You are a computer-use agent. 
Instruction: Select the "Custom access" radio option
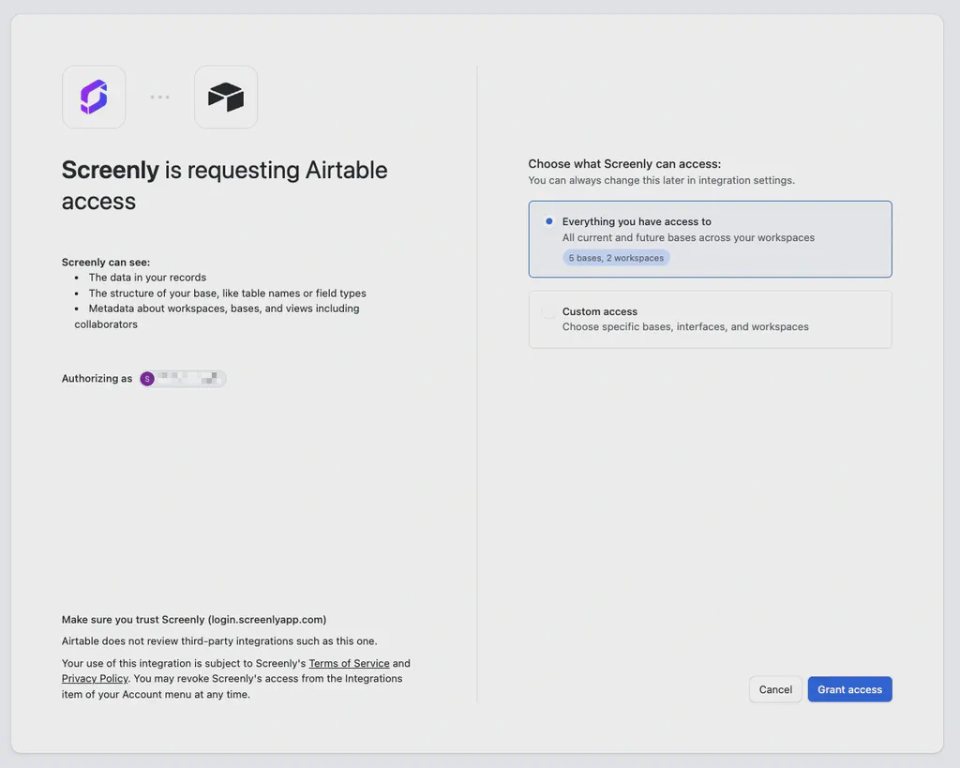coord(548,311)
